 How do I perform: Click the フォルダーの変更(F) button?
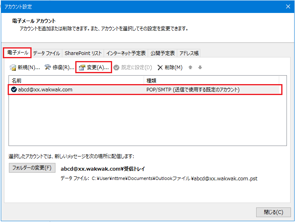(x=32, y=168)
